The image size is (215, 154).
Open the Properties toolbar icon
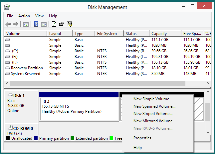62,24
